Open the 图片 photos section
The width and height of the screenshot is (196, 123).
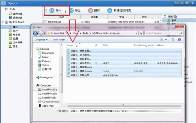pyautogui.click(x=13, y=31)
